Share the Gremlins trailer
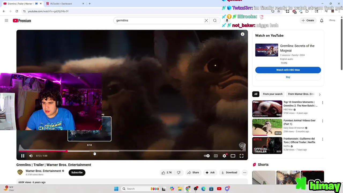Viewport: 343px width, 193px height. tap(193, 173)
